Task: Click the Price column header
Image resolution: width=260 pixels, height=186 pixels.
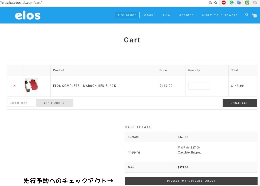Action: coord(163,70)
